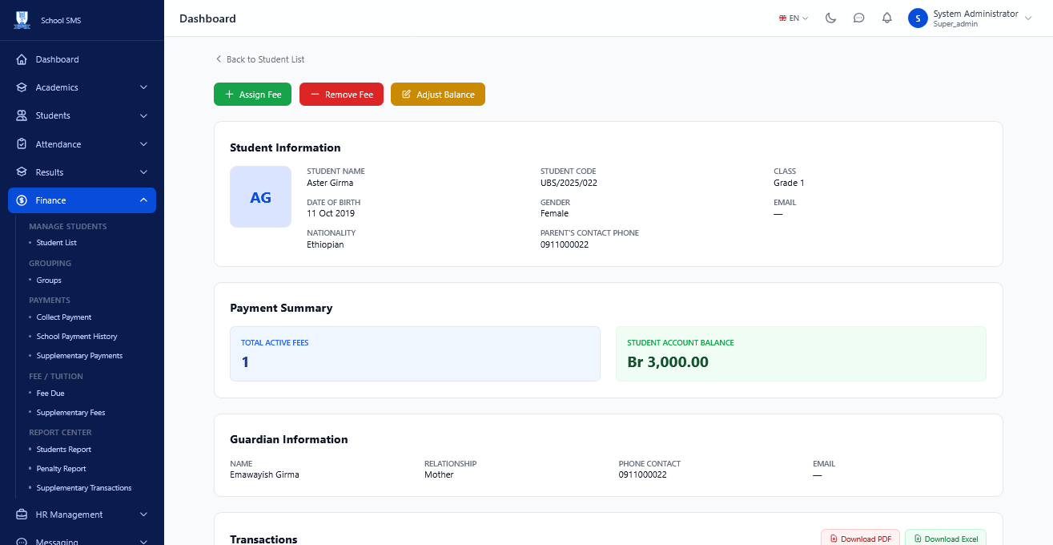
Task: Open Supplementary Payments
Action: click(x=79, y=356)
